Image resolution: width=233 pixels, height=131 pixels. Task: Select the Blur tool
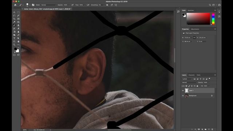click(x=18, y=32)
